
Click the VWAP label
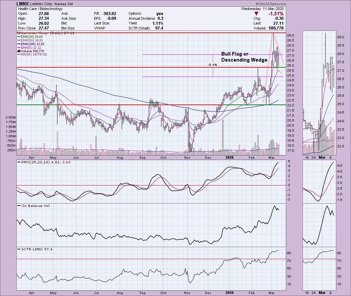tap(100, 28)
